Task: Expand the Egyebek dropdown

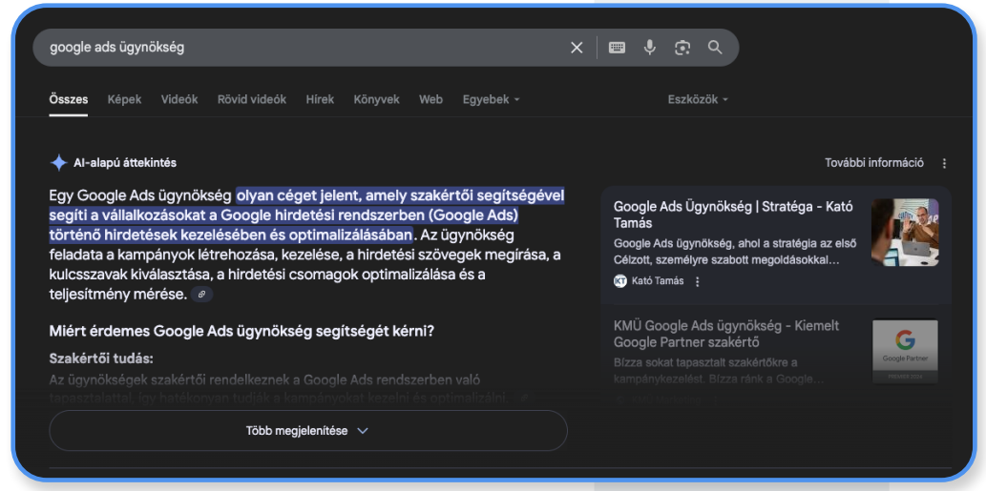Action: click(x=492, y=99)
